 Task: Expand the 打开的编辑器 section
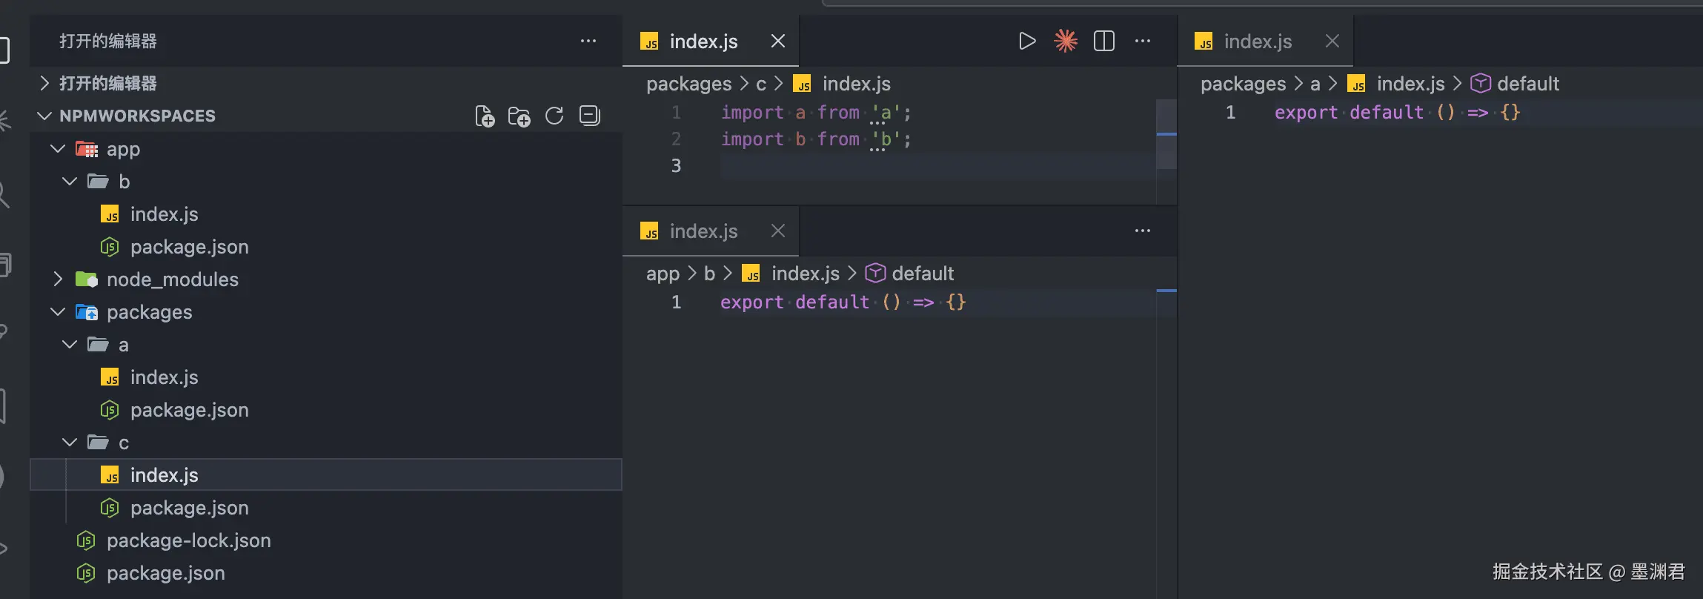(45, 83)
